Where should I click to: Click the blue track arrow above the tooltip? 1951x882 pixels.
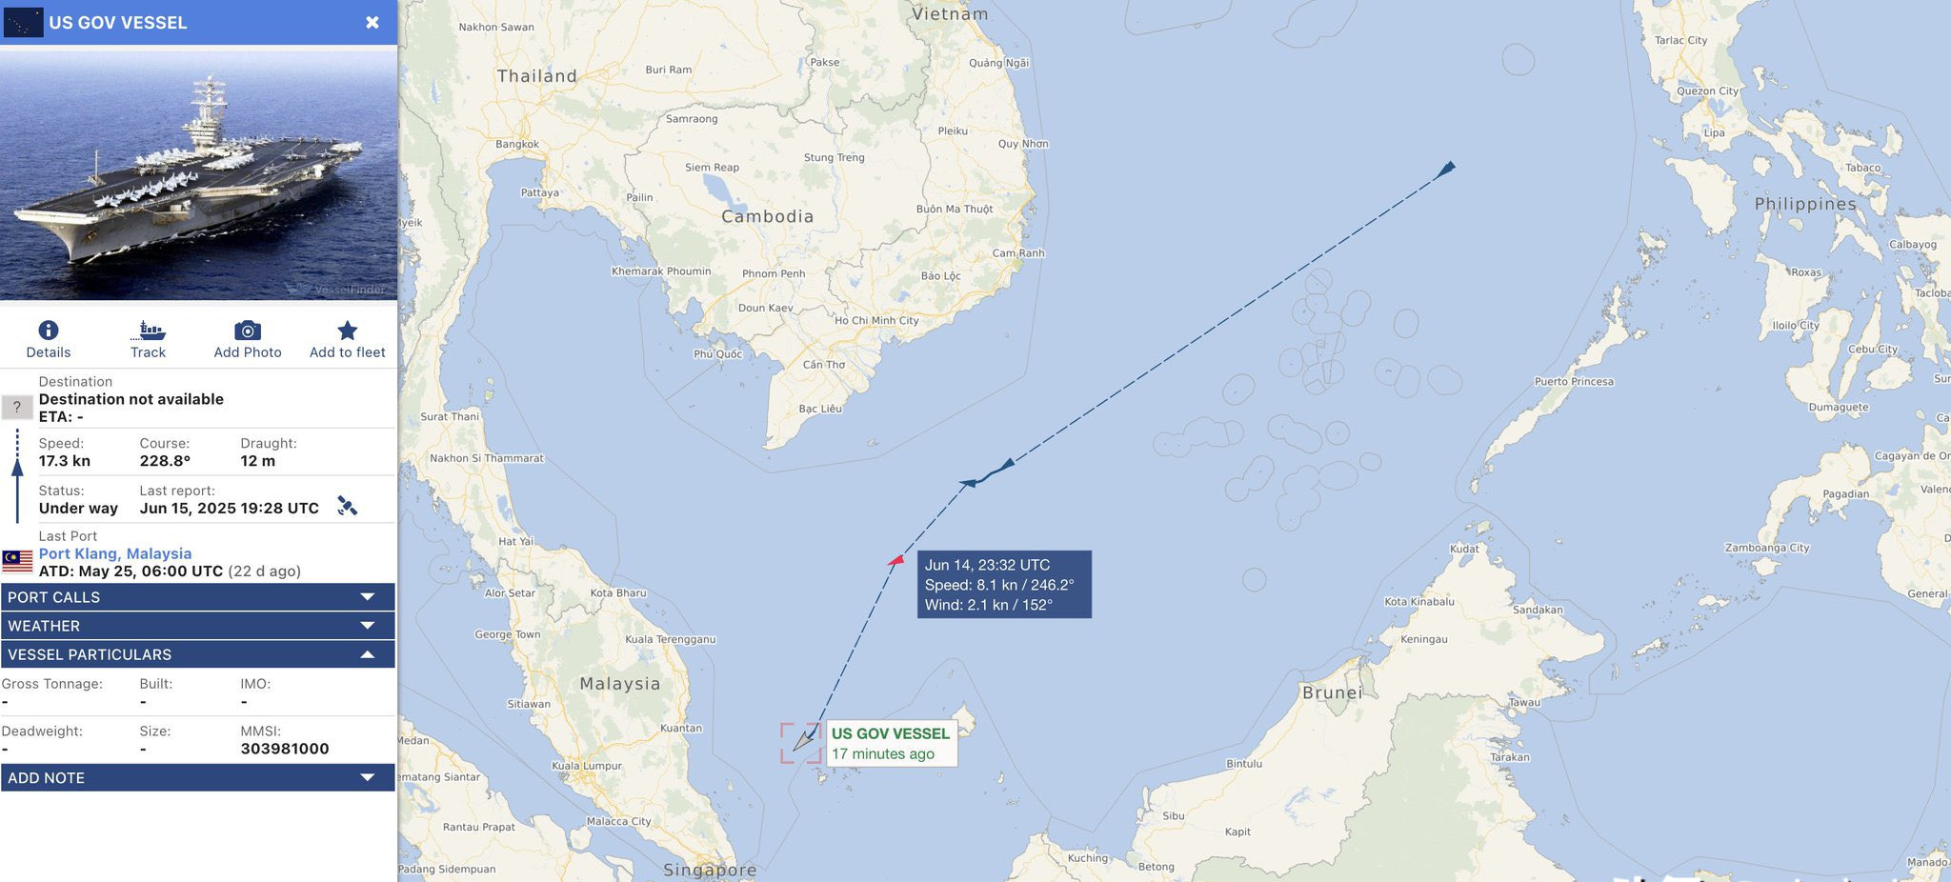pos(968,484)
